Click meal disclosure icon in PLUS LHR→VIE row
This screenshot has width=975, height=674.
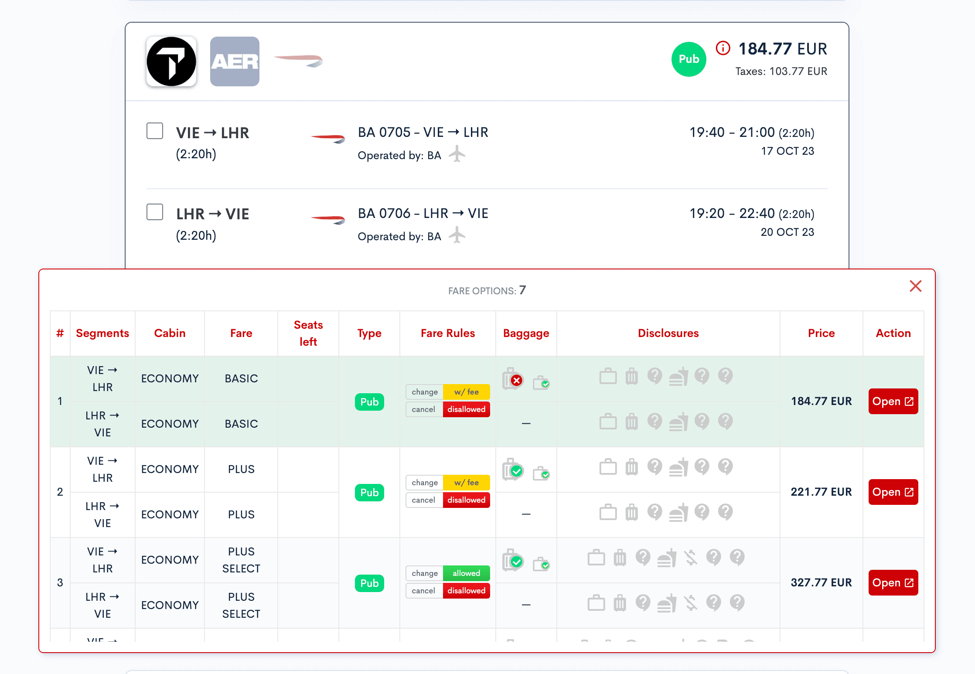coord(678,512)
